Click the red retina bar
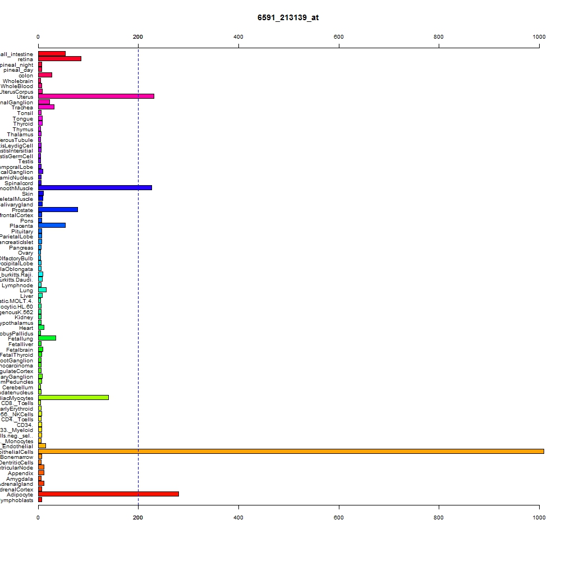The height and width of the screenshot is (561, 561). tap(60, 59)
